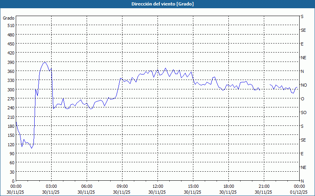Select the 'Grado' axis unit label
This screenshot has width=315, height=196.
click(x=9, y=18)
